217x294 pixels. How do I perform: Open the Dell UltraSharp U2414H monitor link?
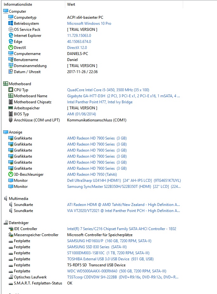[124, 181]
